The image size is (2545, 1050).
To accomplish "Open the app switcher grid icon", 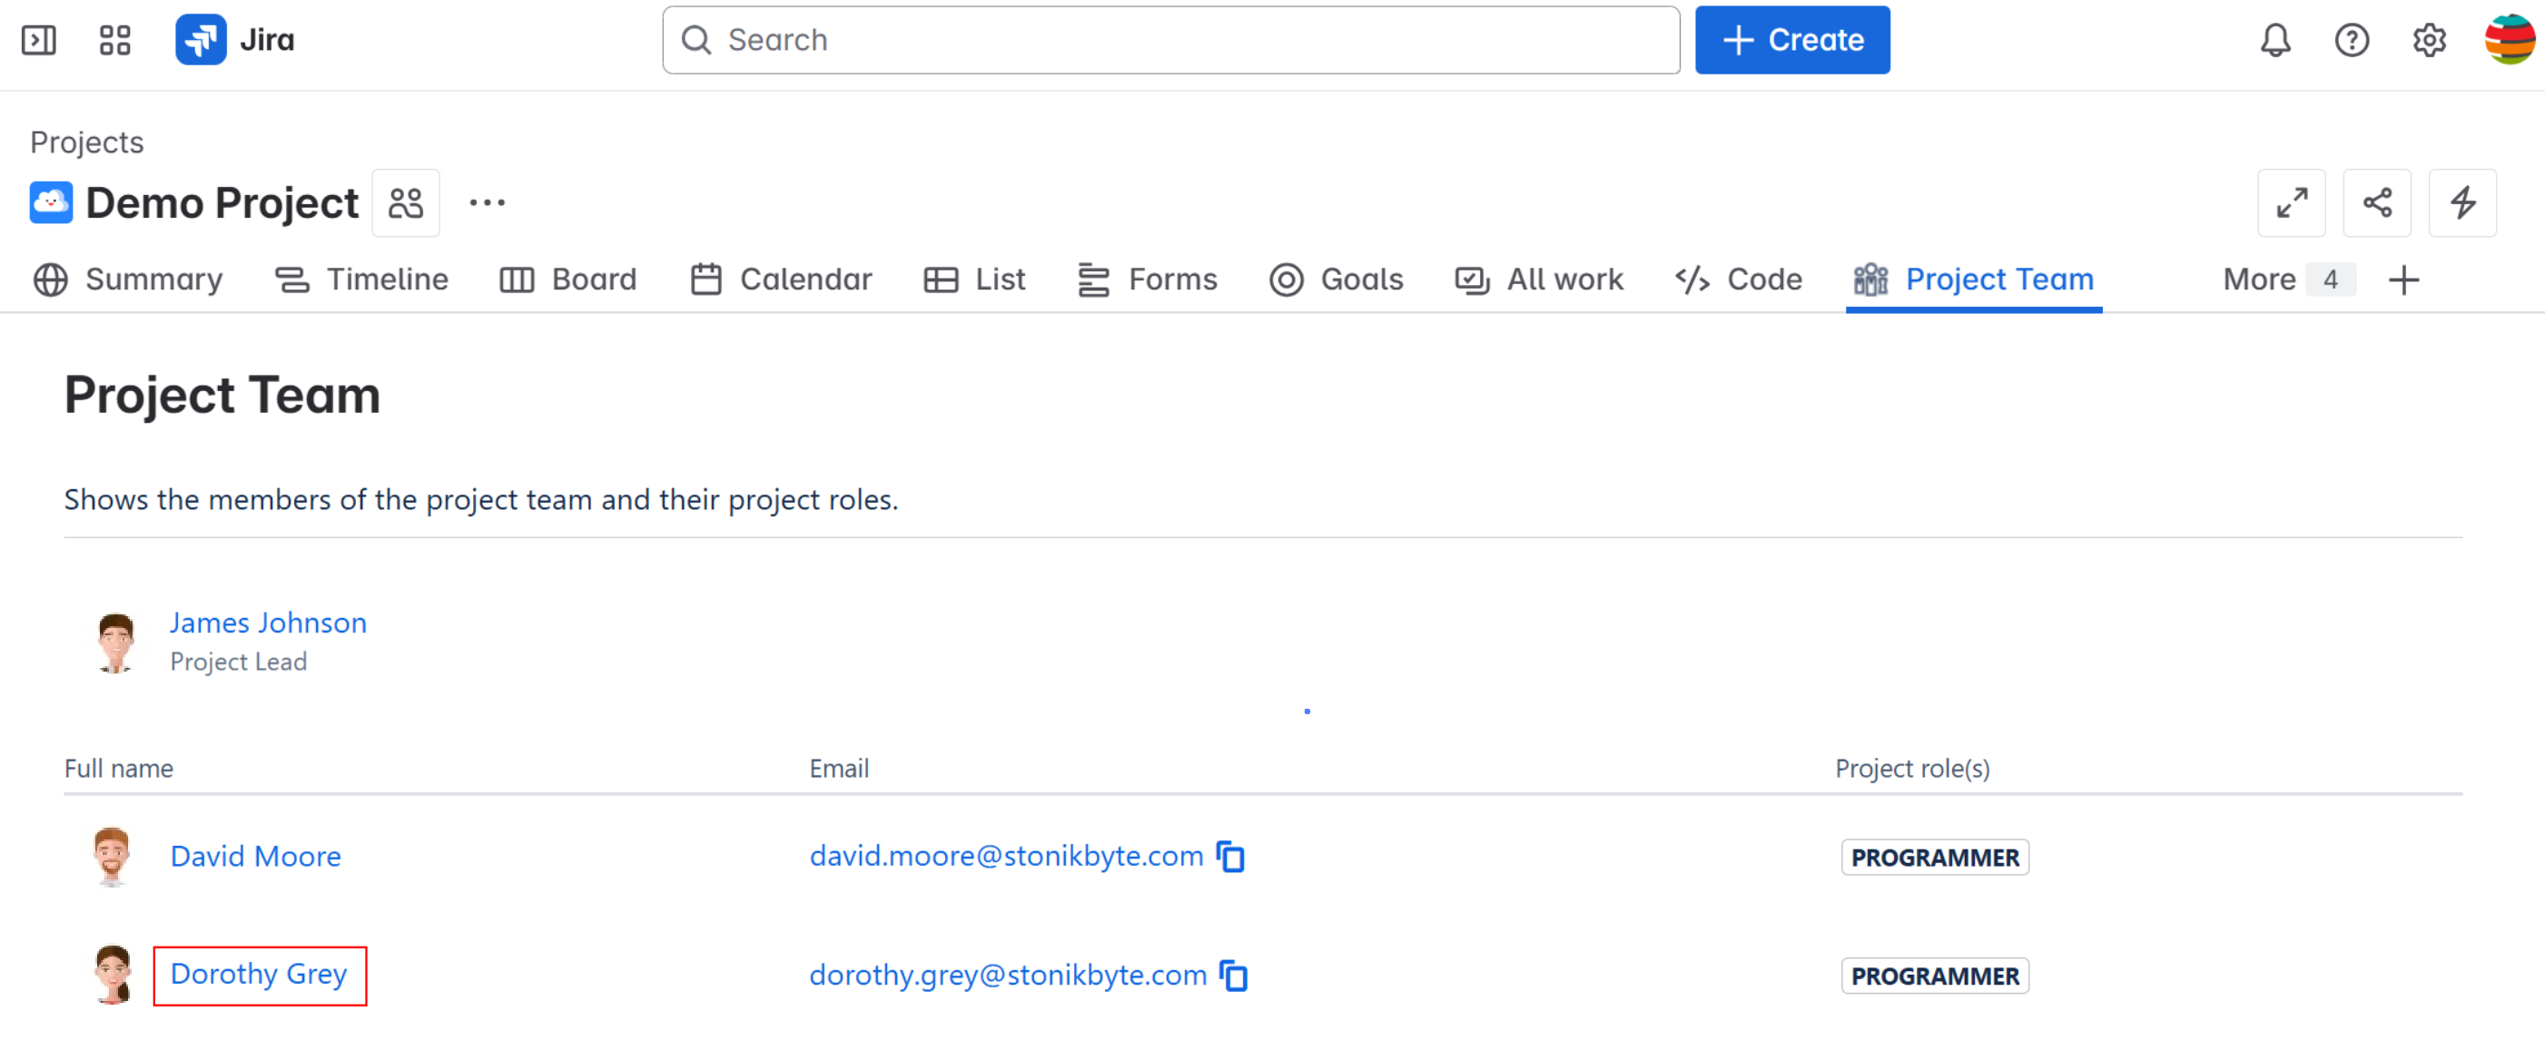I will tap(114, 40).
